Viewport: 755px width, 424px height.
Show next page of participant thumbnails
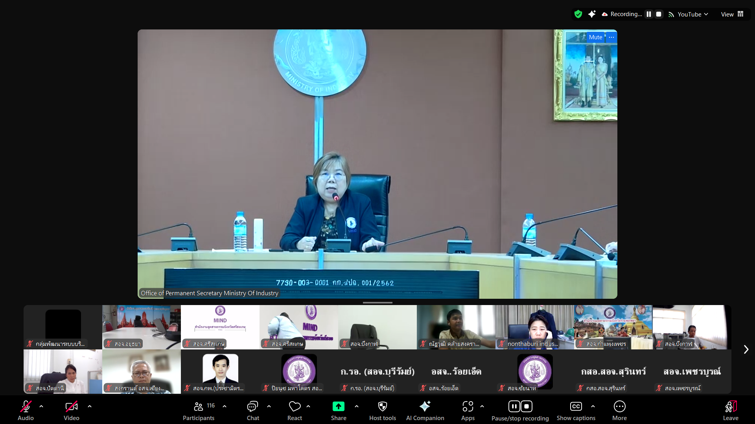point(746,349)
